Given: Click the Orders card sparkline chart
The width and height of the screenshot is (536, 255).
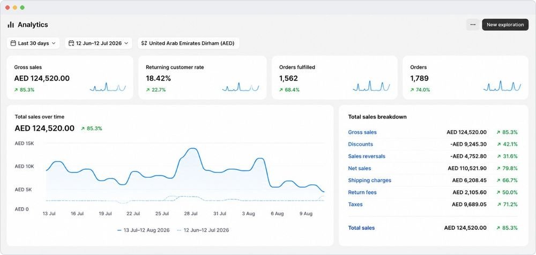Looking at the screenshot, I should [502, 86].
